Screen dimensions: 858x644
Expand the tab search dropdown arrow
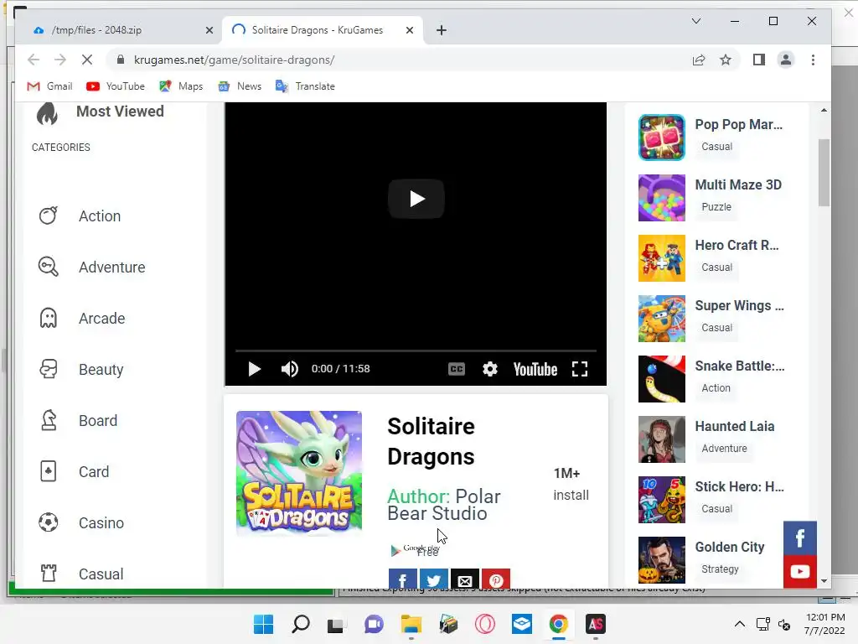click(x=696, y=21)
